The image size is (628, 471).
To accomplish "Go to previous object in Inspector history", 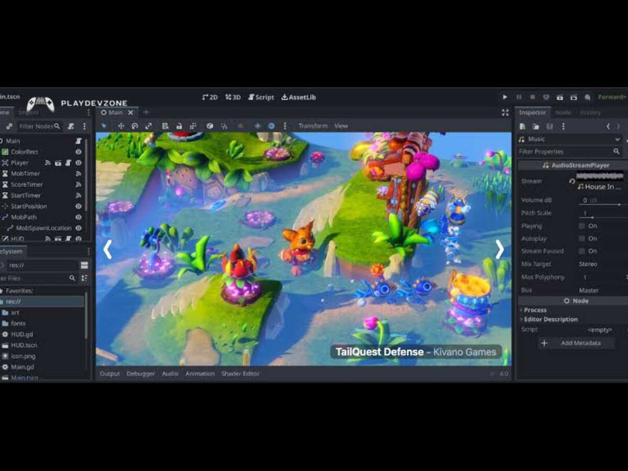I will click(608, 126).
